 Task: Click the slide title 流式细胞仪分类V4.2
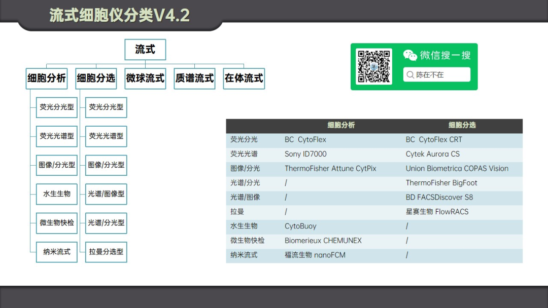pyautogui.click(x=120, y=15)
